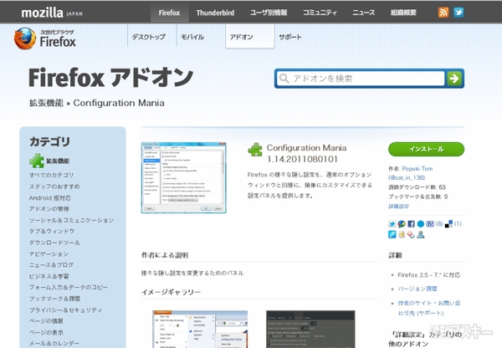The image size is (502, 348).
Task: Select メール&カレンダー category
Action: (54, 344)
